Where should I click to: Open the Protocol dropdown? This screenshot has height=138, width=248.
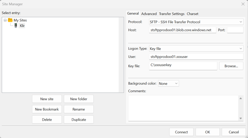[x=196, y=22]
